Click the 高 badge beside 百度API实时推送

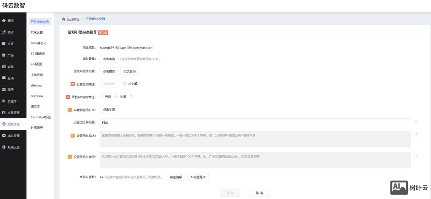click(68, 97)
